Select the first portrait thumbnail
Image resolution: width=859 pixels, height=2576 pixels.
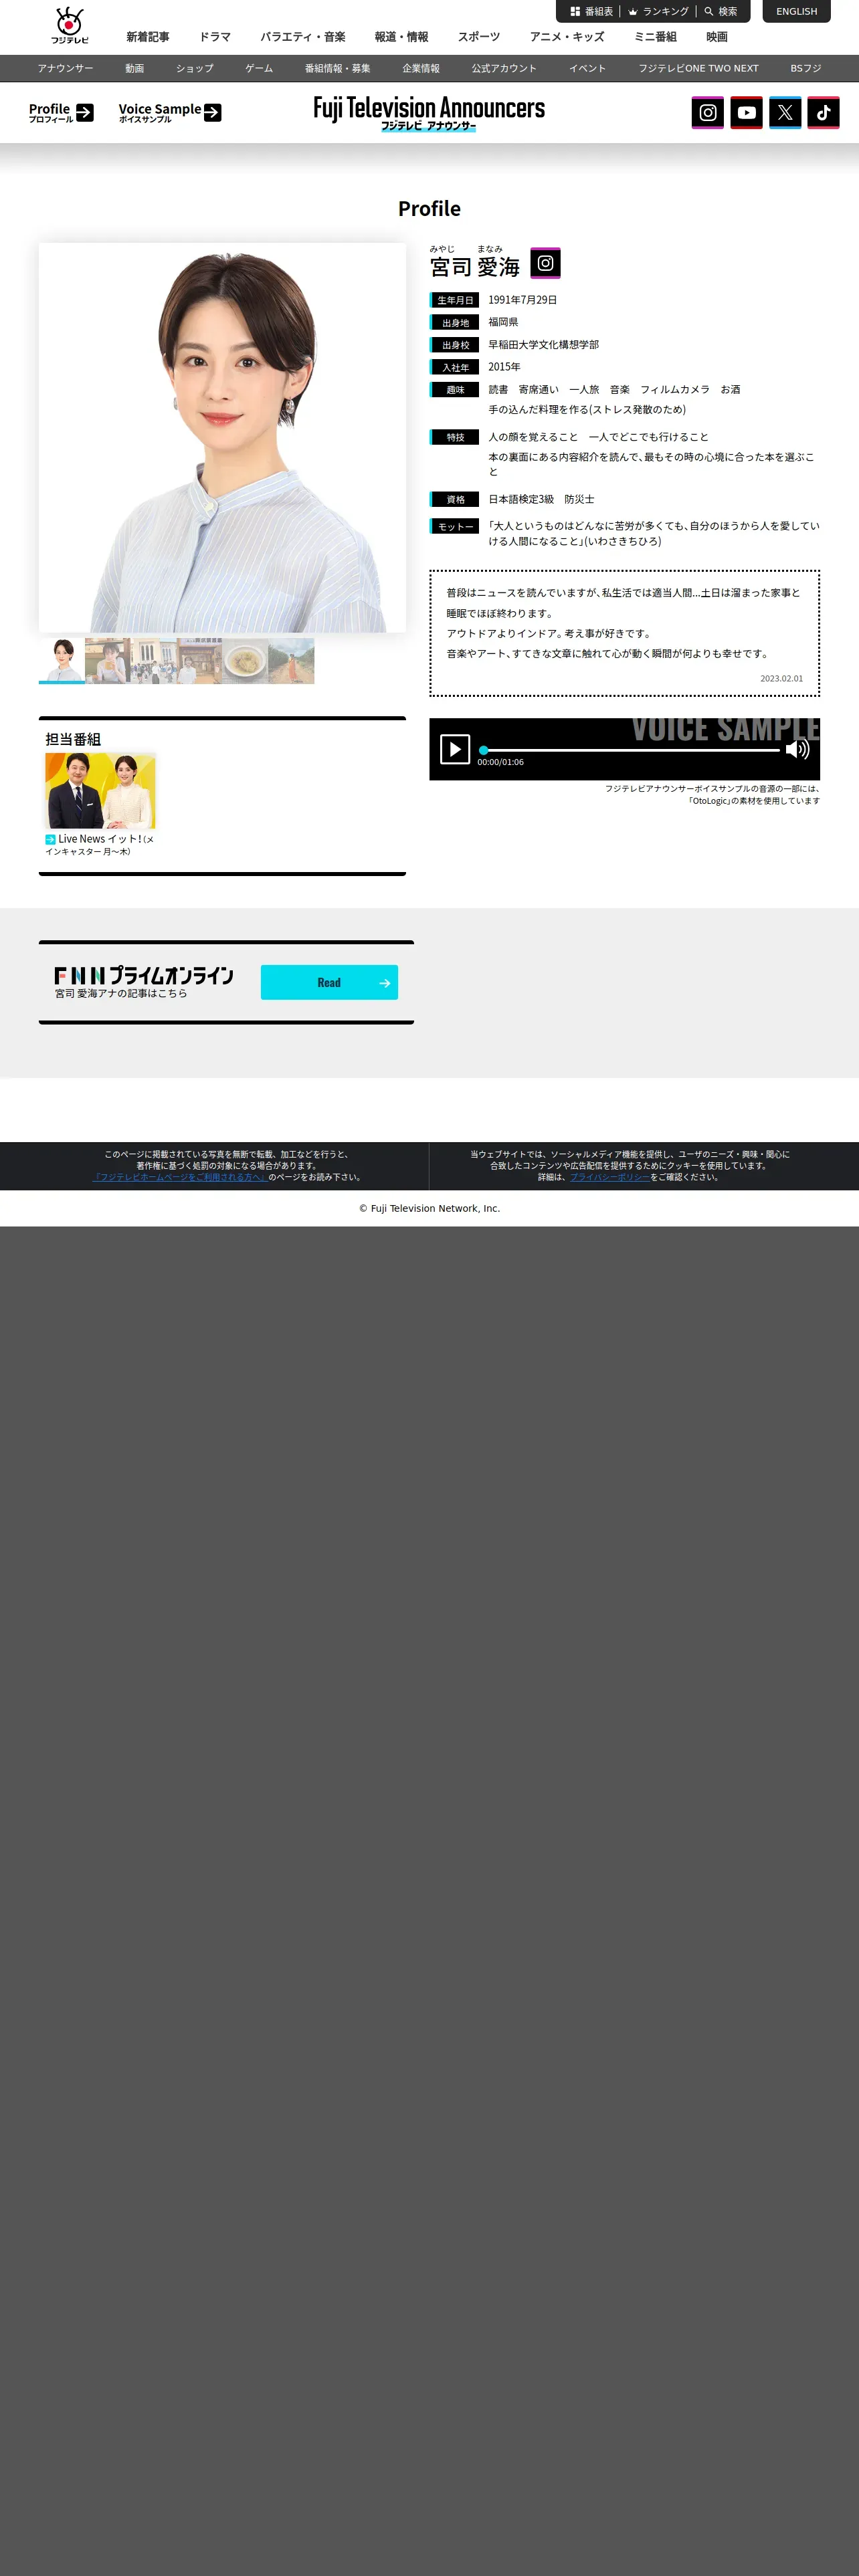coord(62,661)
